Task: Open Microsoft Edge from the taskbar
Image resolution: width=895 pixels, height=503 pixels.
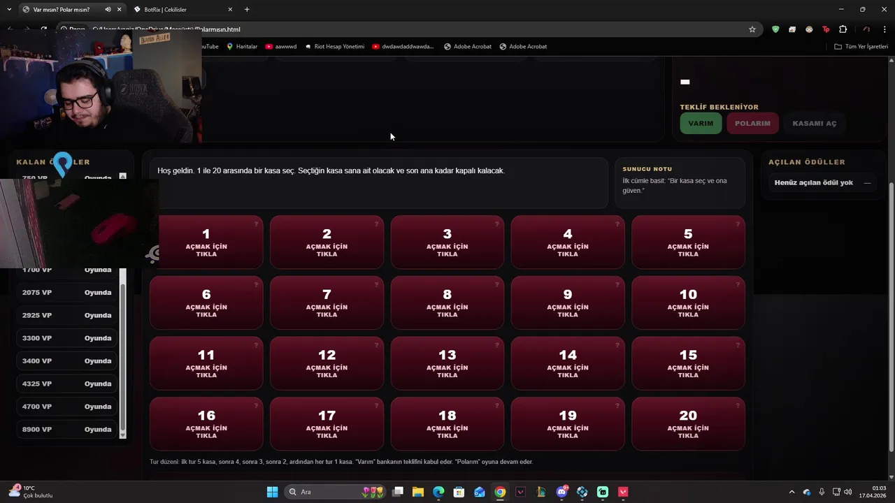Action: click(x=438, y=492)
